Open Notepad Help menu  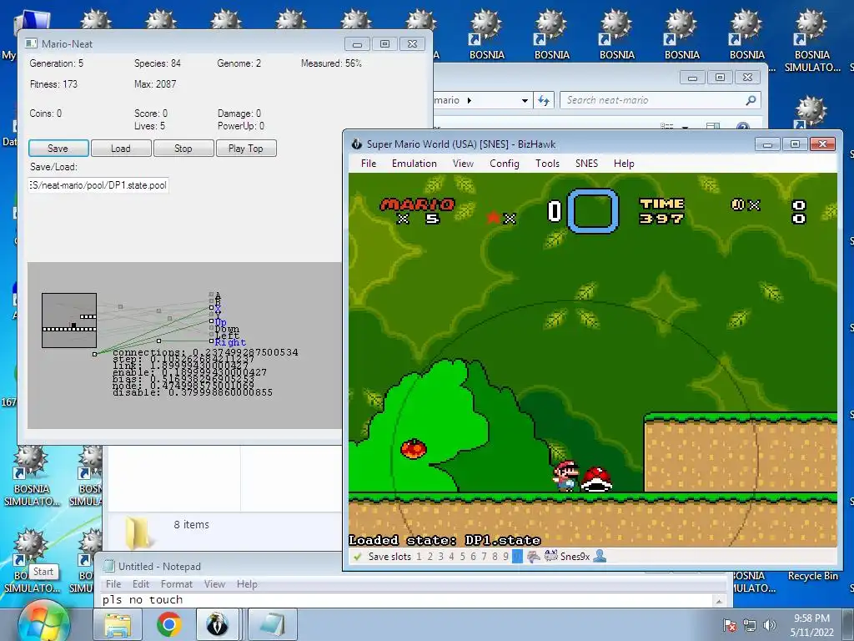[x=247, y=583]
